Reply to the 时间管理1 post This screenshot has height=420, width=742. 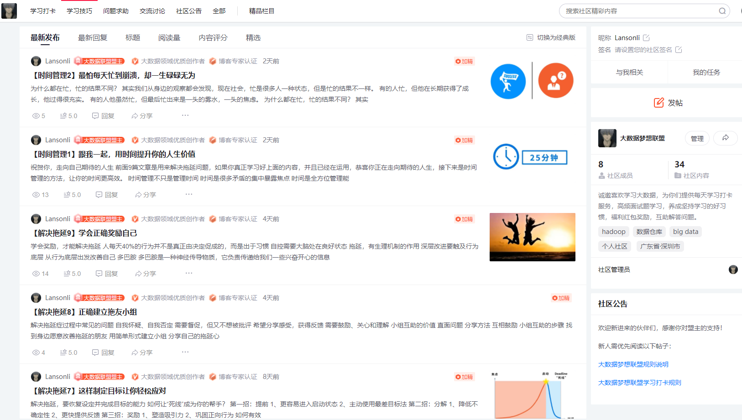tap(107, 195)
